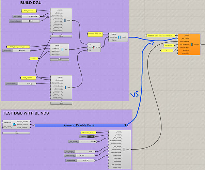The image size is (205, 170).
Task: Click the orange shaded window construction icon
Action: [x=192, y=44]
